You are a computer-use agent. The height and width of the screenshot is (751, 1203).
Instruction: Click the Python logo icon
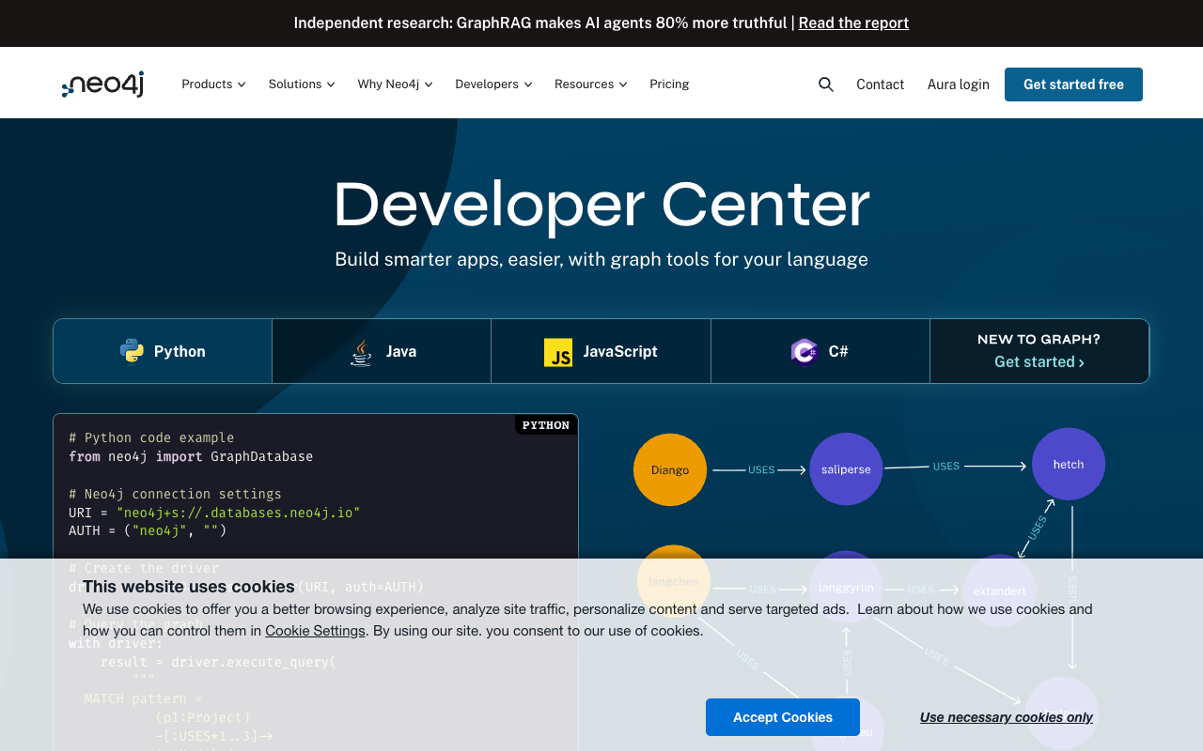(x=132, y=351)
